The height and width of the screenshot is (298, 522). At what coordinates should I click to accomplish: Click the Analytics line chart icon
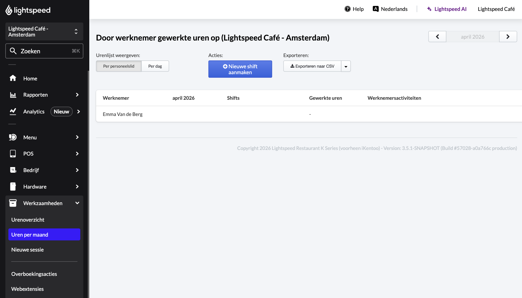[13, 111]
